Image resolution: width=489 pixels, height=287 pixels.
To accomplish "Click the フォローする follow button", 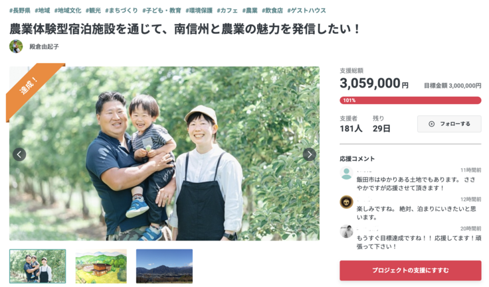I will point(449,124).
